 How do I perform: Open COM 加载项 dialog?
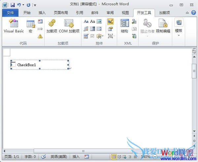pos(69,26)
